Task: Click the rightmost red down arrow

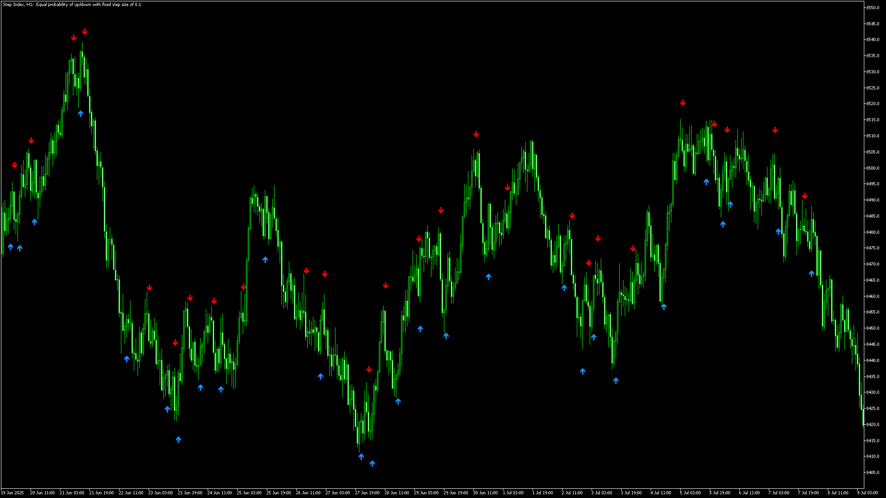Action: (805, 196)
